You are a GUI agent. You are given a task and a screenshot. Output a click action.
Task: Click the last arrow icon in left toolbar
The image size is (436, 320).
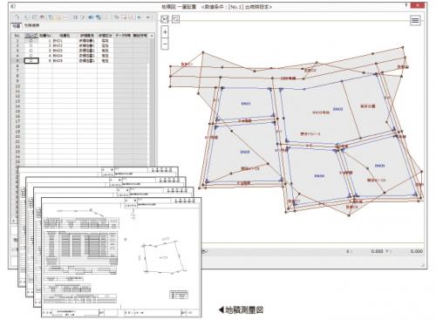pos(148,17)
